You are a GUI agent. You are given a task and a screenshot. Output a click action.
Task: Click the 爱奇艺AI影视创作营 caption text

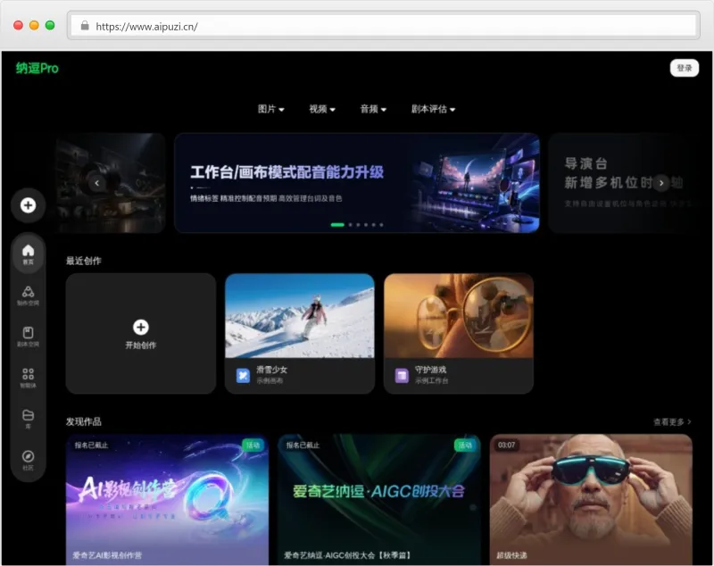[107, 555]
